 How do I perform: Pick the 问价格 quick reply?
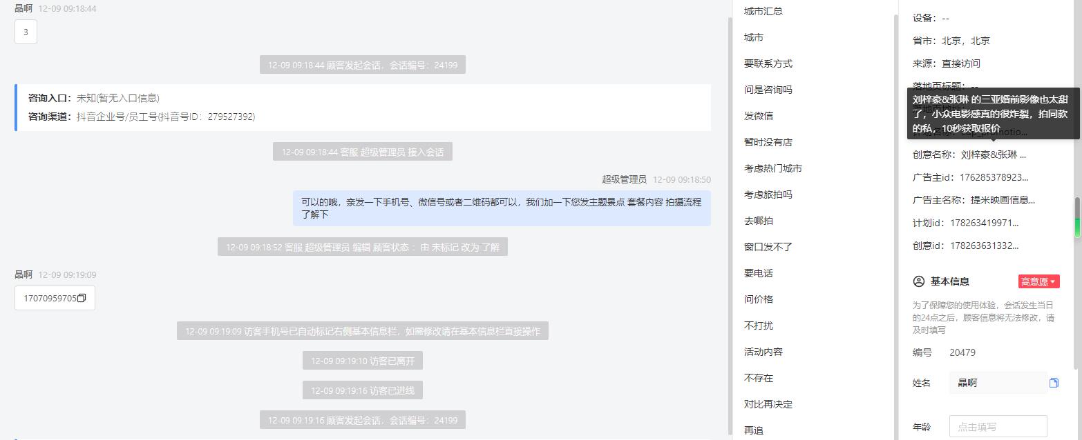click(x=759, y=299)
